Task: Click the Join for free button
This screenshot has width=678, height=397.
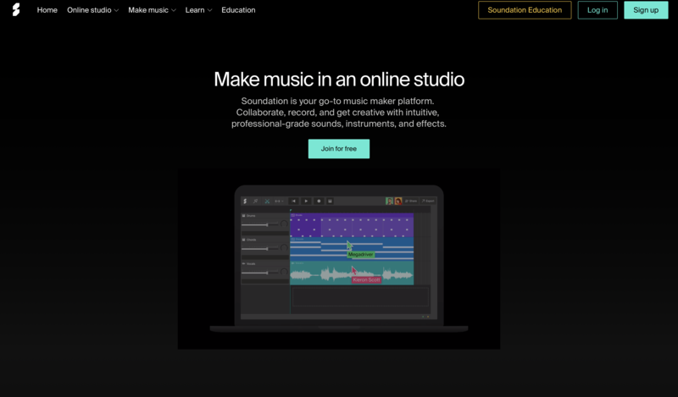Action: pyautogui.click(x=338, y=149)
